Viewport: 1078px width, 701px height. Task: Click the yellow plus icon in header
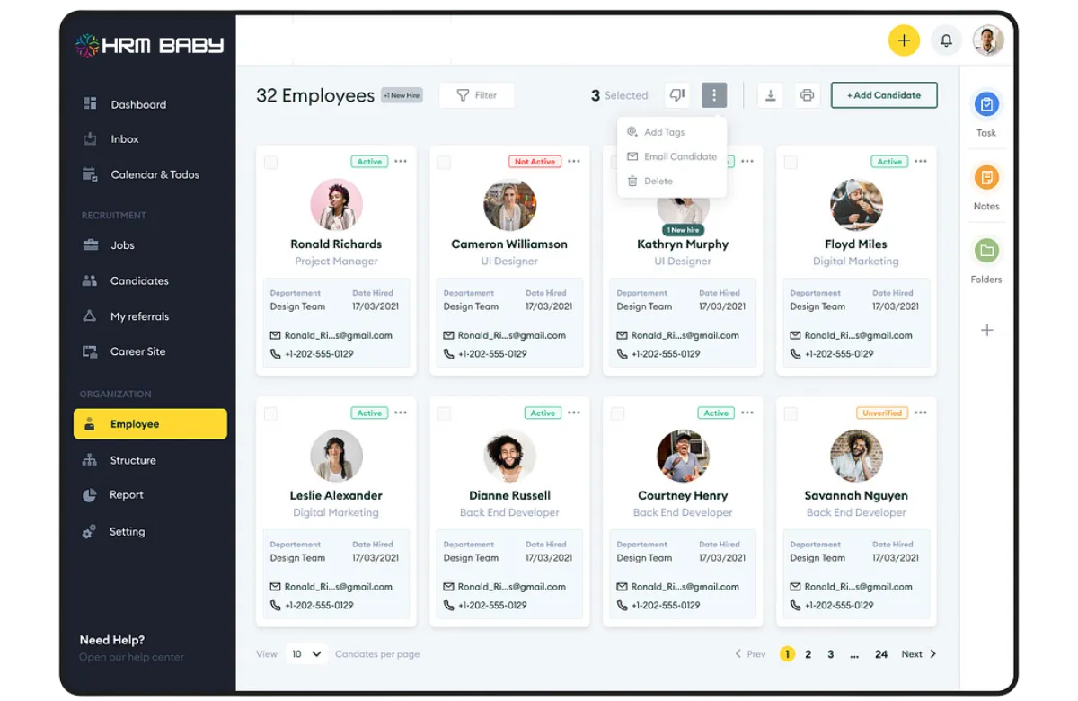(904, 40)
